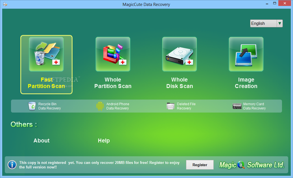The image size is (293, 178).
Task: Click the app icon in title bar
Action: coord(5,4)
